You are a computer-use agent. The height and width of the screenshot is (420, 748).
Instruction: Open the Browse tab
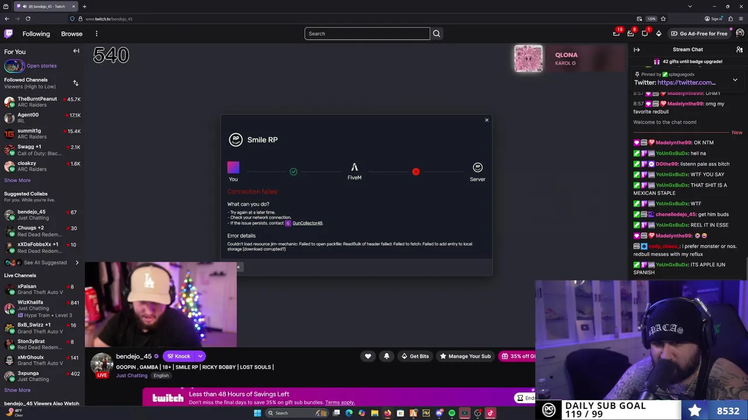point(72,34)
